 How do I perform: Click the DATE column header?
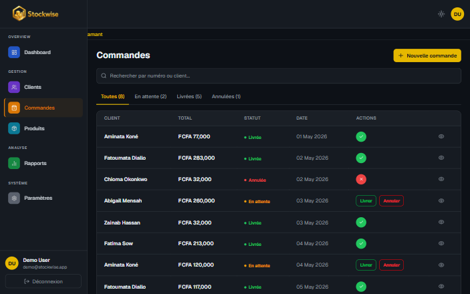(302, 118)
